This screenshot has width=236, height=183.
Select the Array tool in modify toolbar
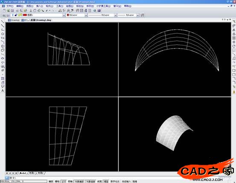pyautogui.click(x=234, y=38)
